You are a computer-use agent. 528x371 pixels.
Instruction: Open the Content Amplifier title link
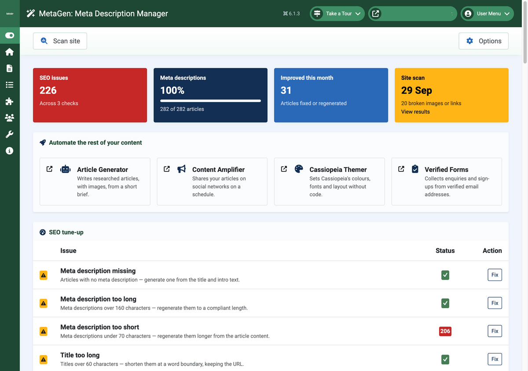click(218, 170)
